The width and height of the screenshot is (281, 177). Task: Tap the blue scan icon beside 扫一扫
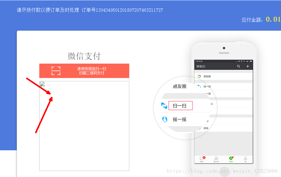point(164,105)
